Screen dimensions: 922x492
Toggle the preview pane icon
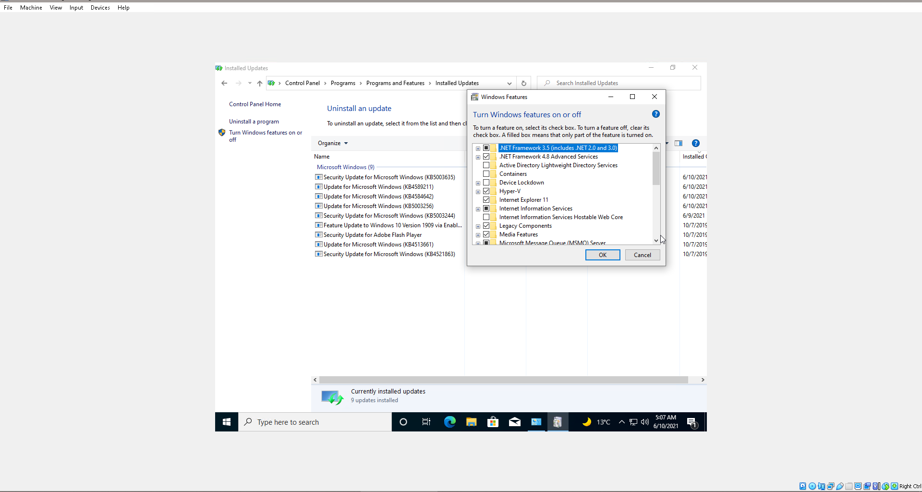tap(679, 143)
